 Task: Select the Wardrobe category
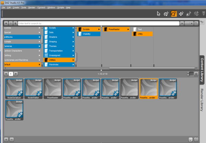click(x=59, y=64)
